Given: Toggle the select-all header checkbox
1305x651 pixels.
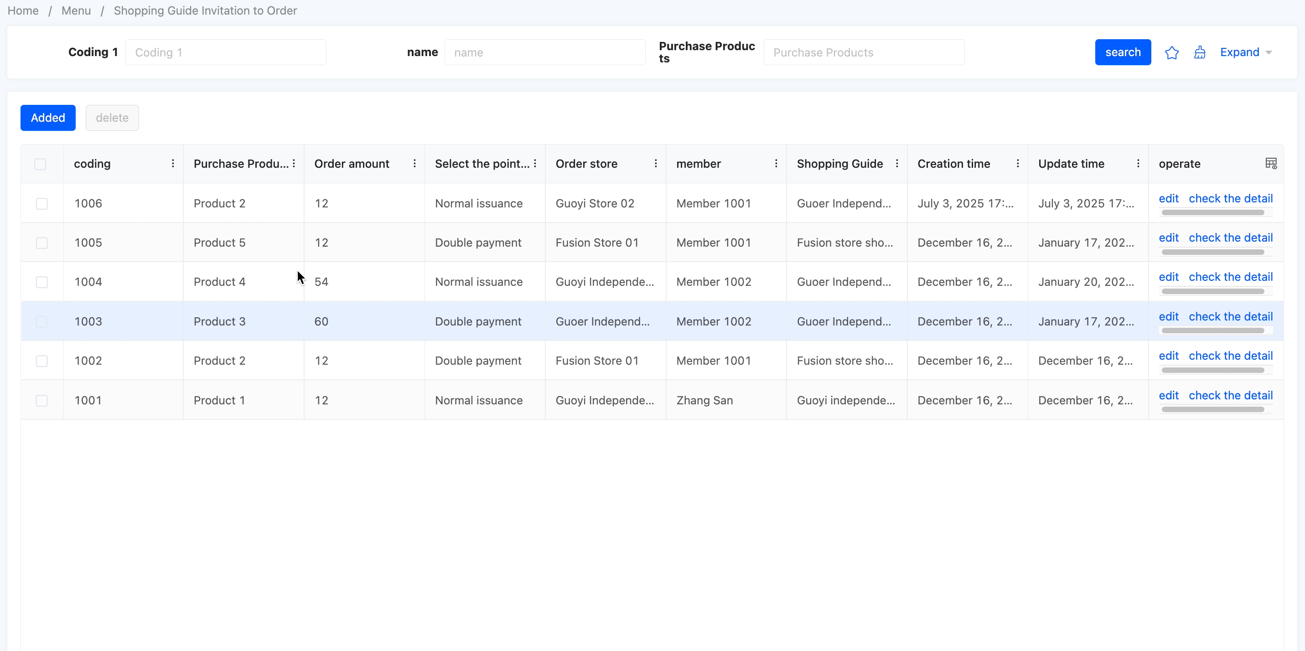Looking at the screenshot, I should [41, 164].
